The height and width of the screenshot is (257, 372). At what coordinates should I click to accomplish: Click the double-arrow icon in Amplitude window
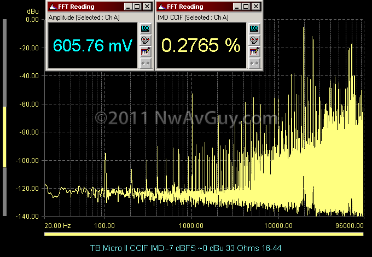pos(146,63)
